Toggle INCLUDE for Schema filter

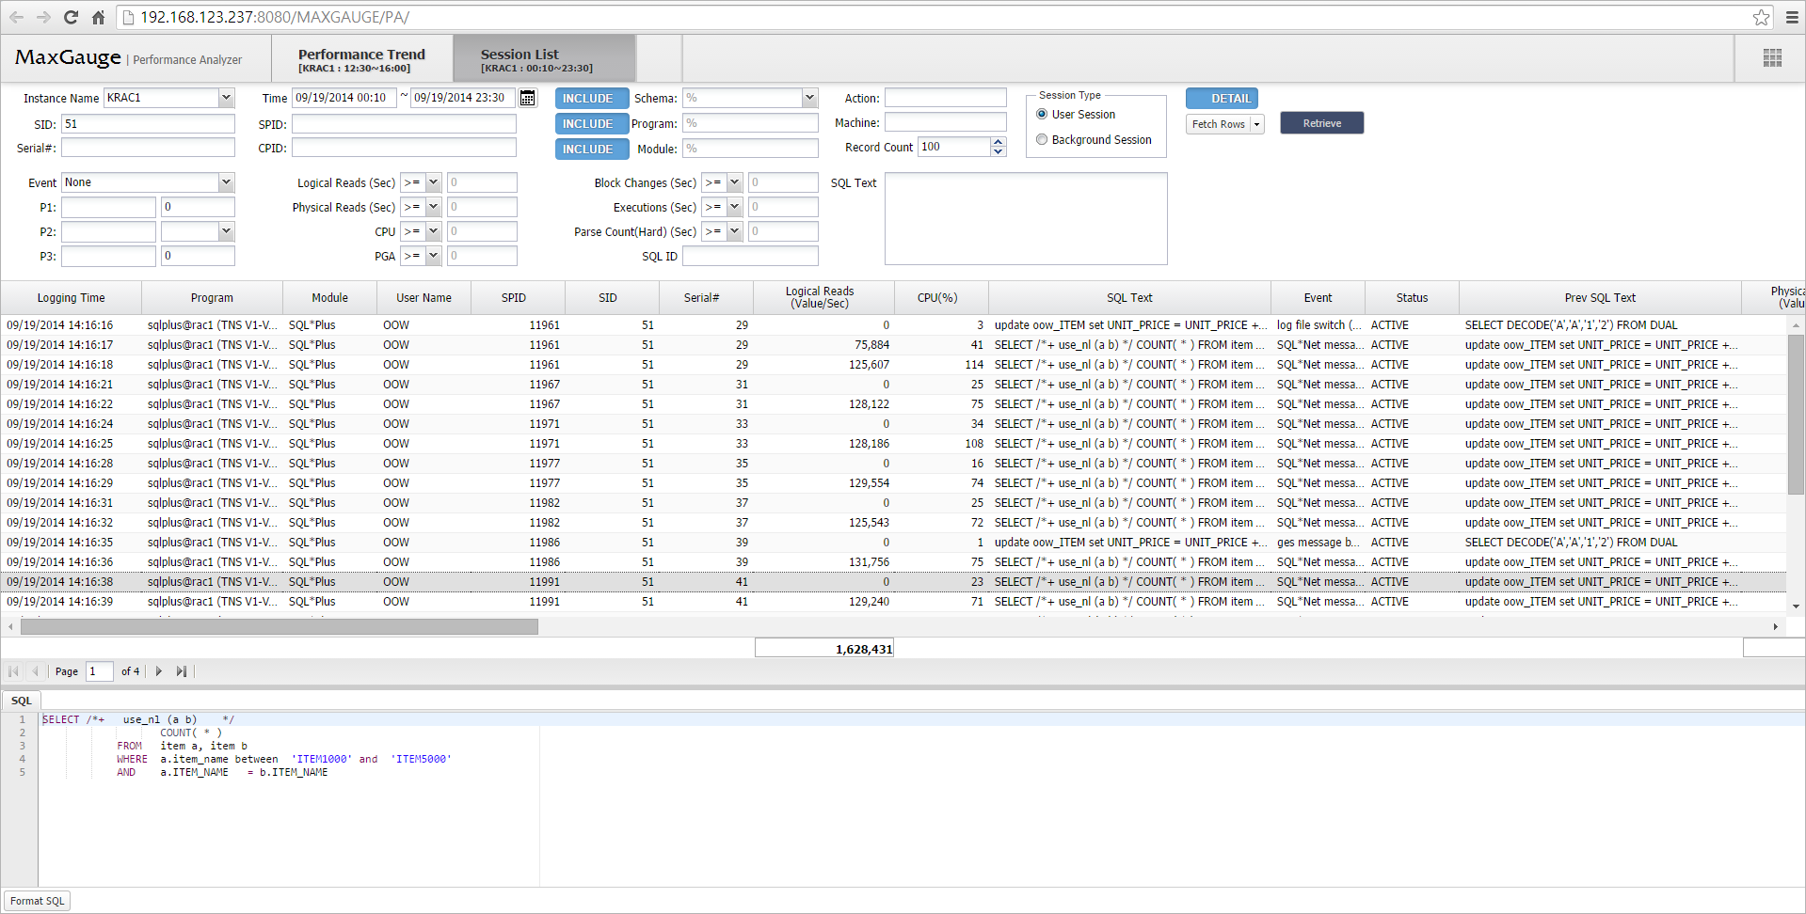pyautogui.click(x=591, y=99)
